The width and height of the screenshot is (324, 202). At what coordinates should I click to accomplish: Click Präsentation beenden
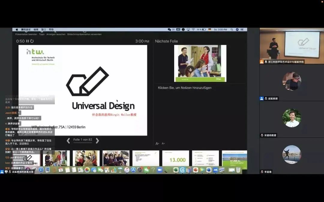point(26,34)
